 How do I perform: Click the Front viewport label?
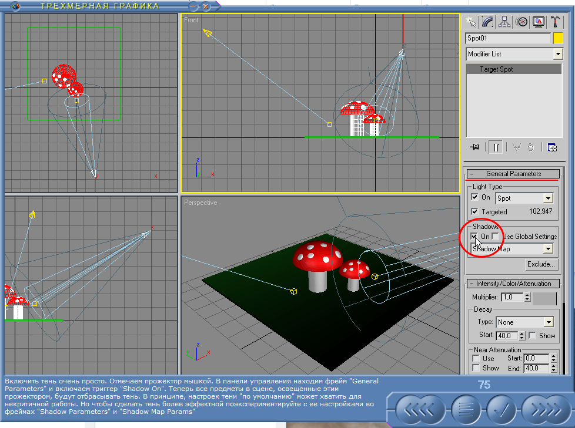[191, 20]
